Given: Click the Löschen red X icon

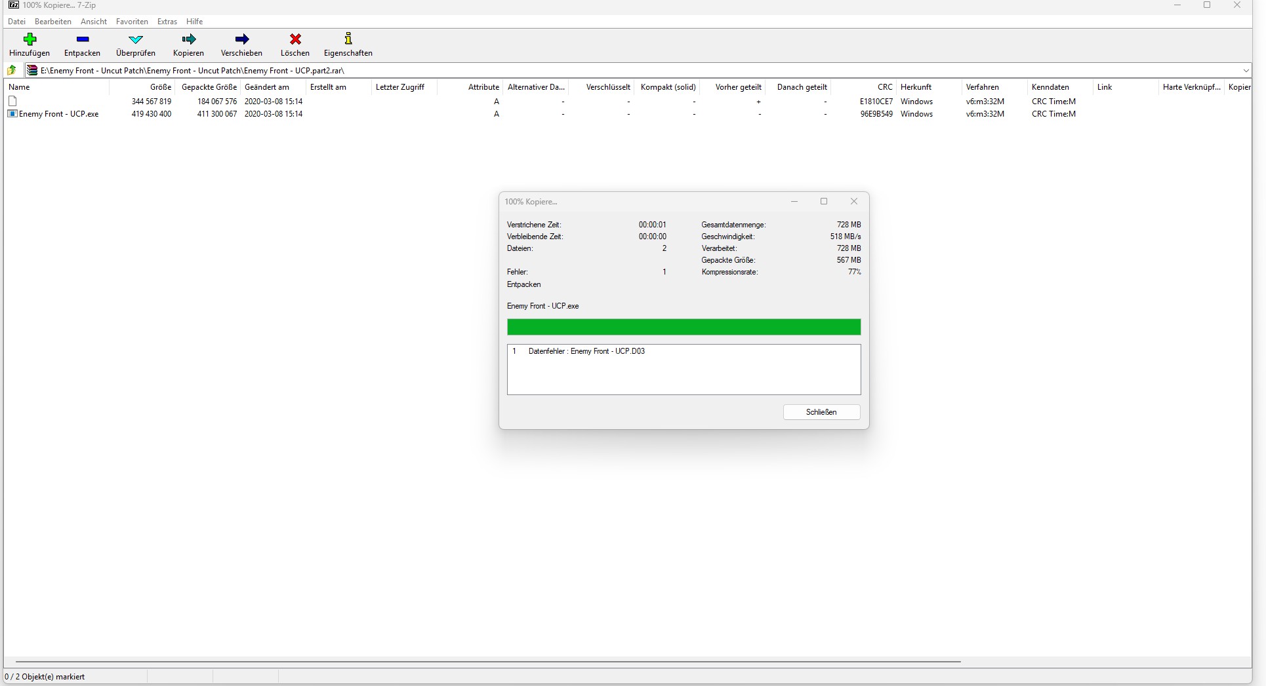Looking at the screenshot, I should click(295, 39).
